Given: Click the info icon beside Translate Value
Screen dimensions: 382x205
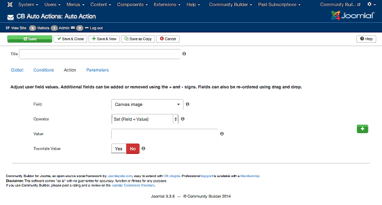Looking at the screenshot, I should point(144,149).
